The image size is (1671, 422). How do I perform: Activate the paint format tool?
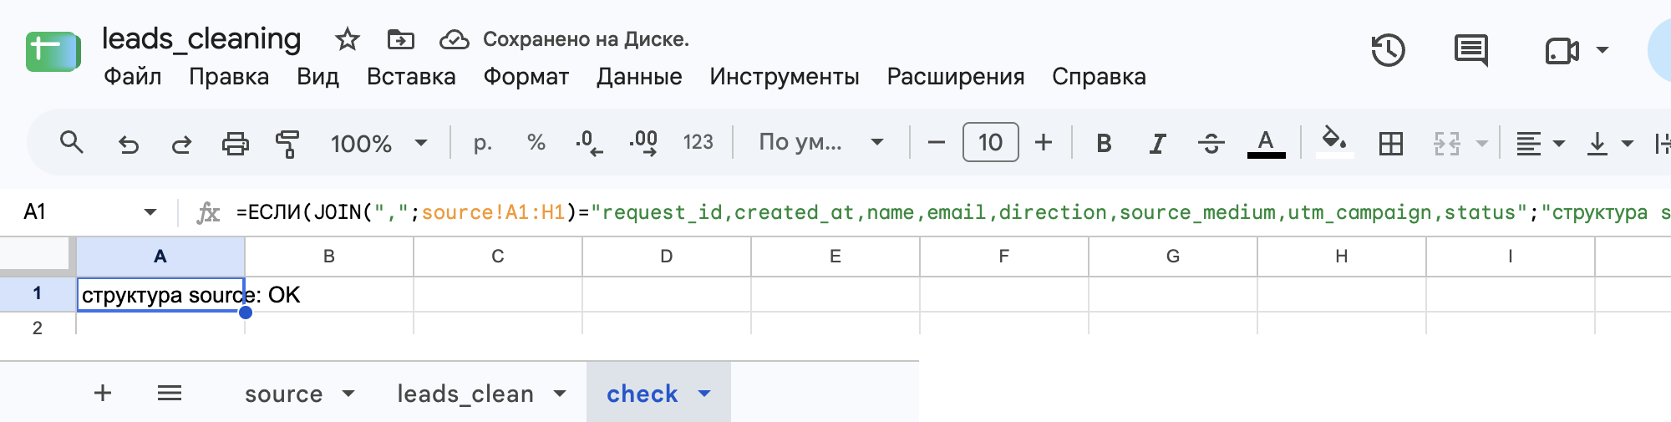[287, 144]
